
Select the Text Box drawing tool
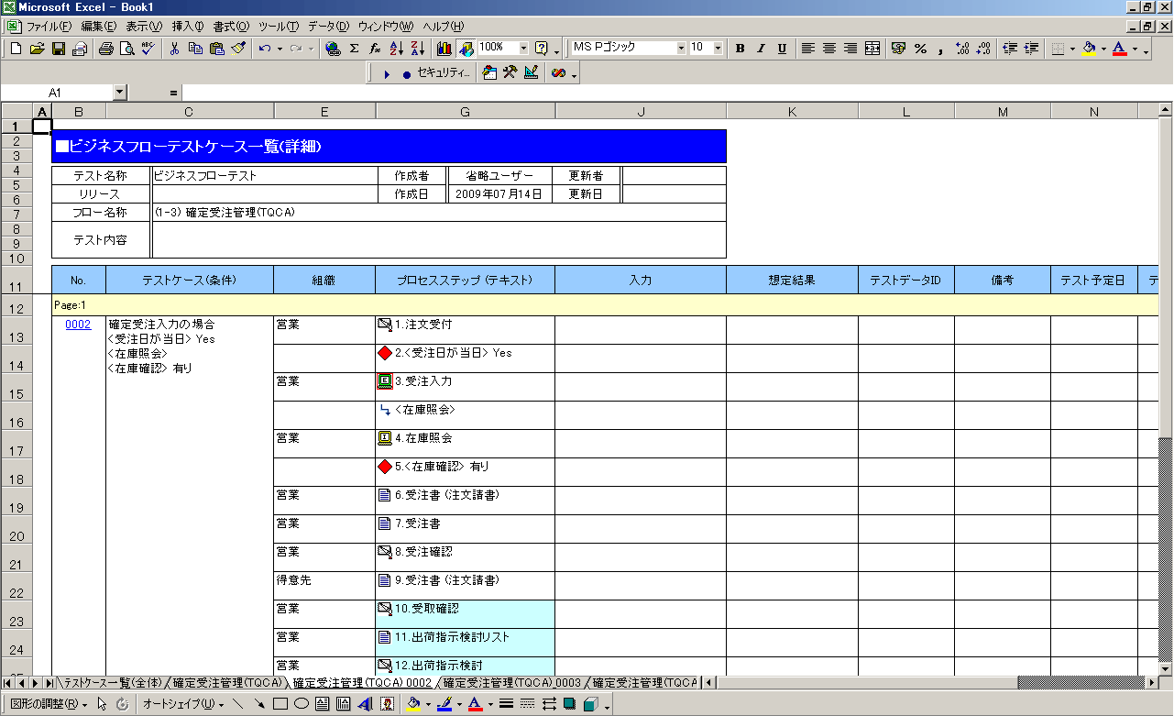point(322,704)
